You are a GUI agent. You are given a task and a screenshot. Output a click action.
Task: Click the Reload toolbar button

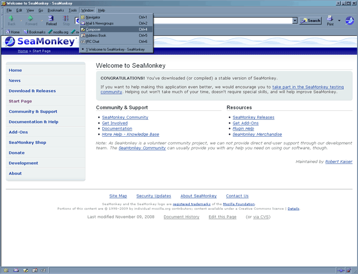coord(52,20)
